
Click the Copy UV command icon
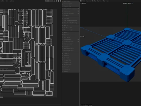pyautogui.click(x=63, y=53)
